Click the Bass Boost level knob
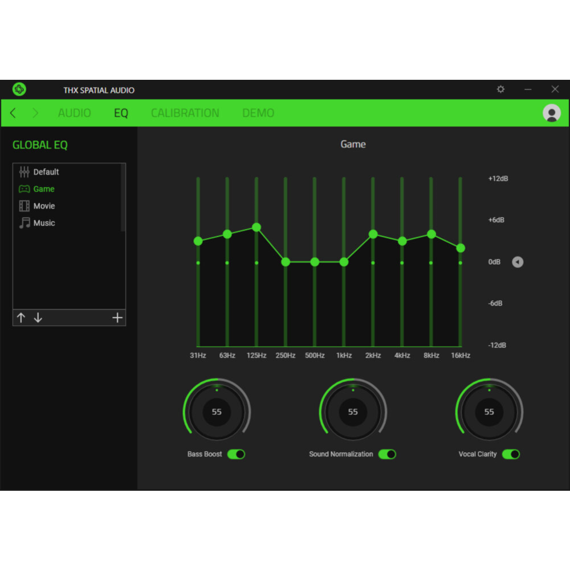 tap(217, 412)
